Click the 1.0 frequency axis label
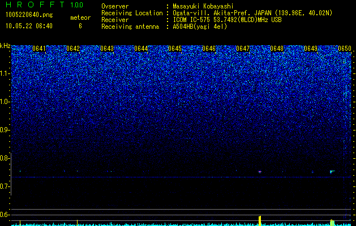This screenshot has height=226, width=356. 5,102
